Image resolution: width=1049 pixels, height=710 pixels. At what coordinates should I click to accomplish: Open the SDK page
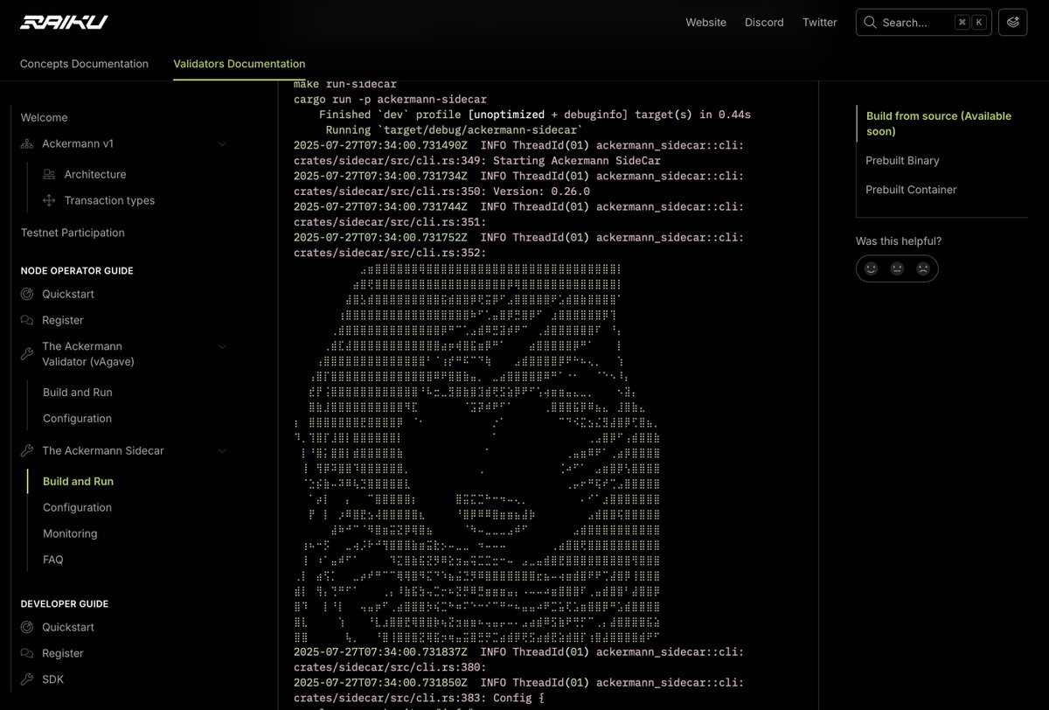pyautogui.click(x=52, y=679)
